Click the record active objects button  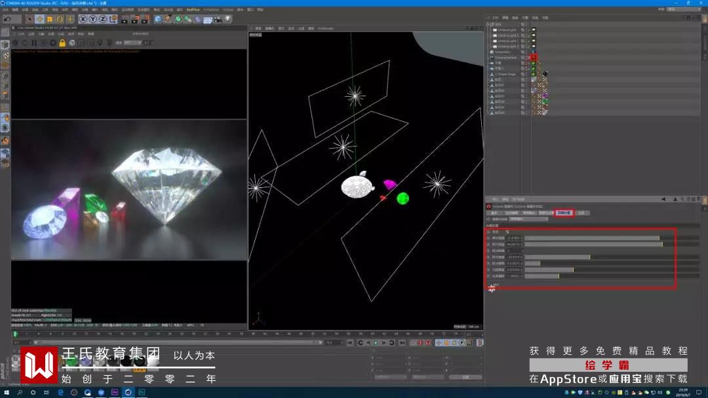point(413,343)
